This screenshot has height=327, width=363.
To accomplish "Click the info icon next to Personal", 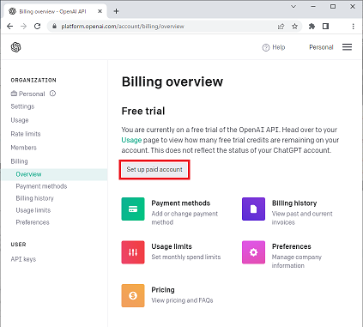I will [x=52, y=94].
